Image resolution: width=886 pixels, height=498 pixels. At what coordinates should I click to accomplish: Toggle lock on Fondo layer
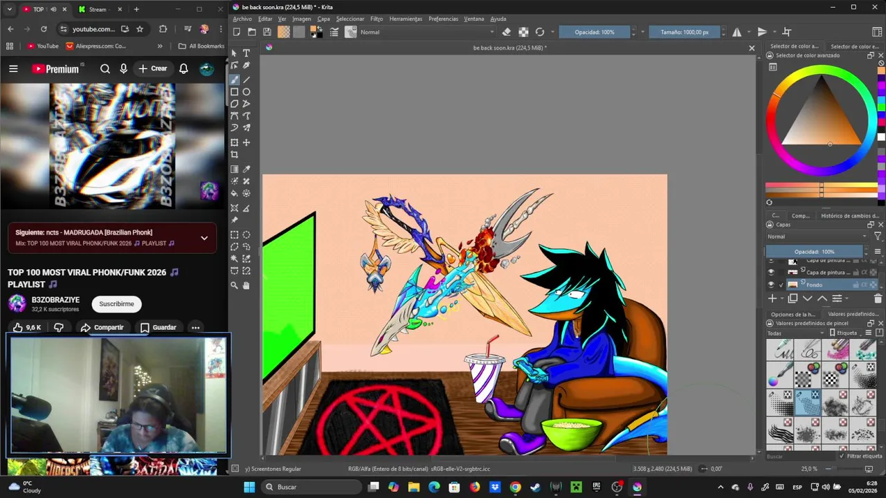point(856,285)
